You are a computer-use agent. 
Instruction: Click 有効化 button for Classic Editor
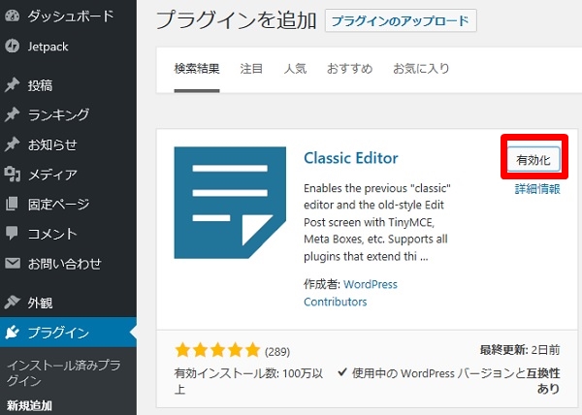point(533,160)
